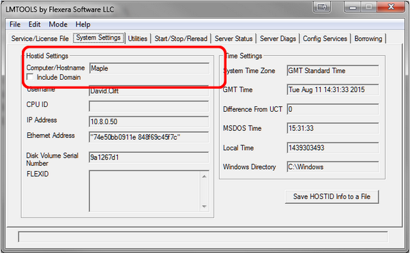Click the status bar field at bottom
The image size is (410, 253).
coord(203,237)
